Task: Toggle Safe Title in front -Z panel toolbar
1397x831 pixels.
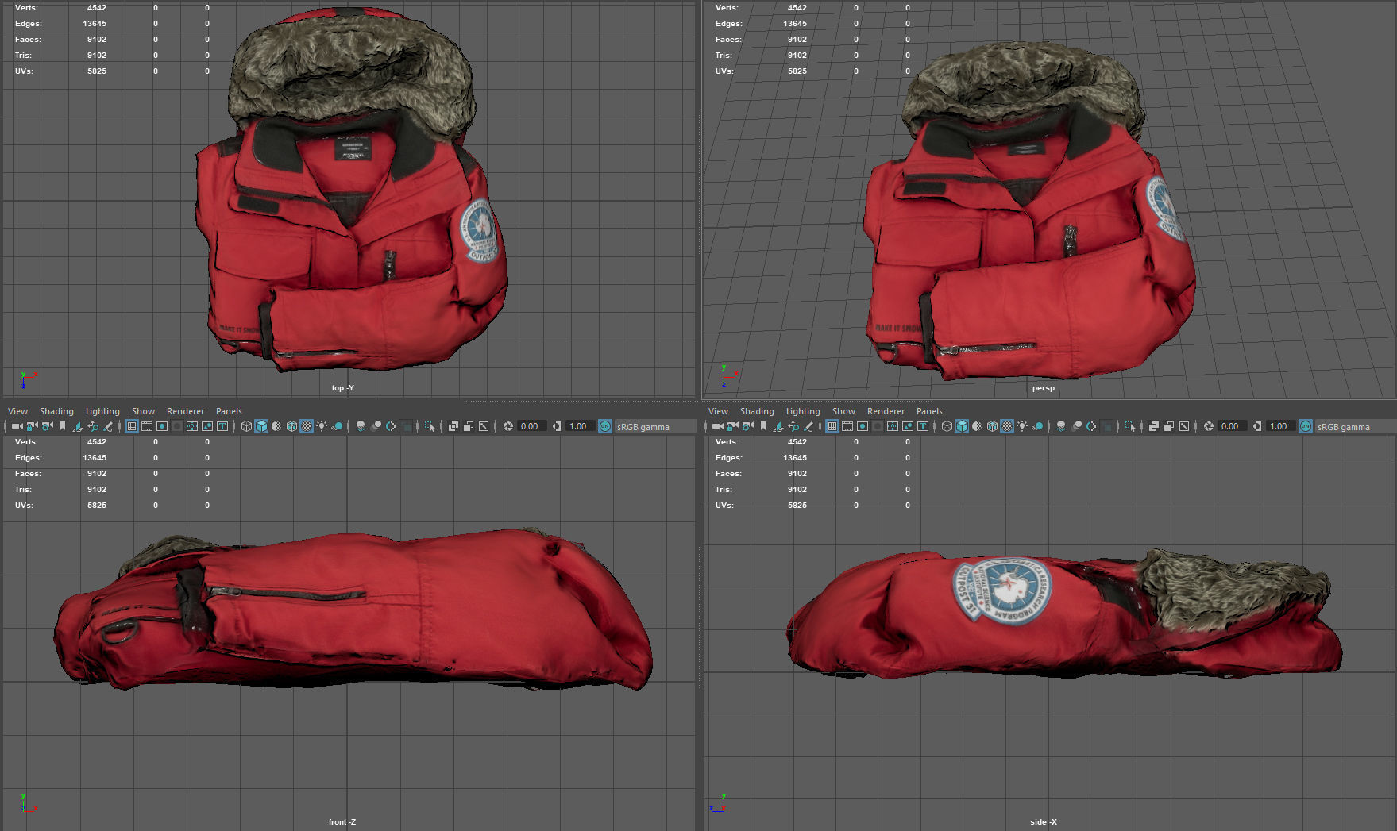Action: click(222, 426)
